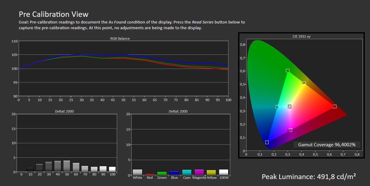This screenshot has height=186, width=370.
Task: Pick the grayscale DeltaE bar at 40
Action: point(58,166)
